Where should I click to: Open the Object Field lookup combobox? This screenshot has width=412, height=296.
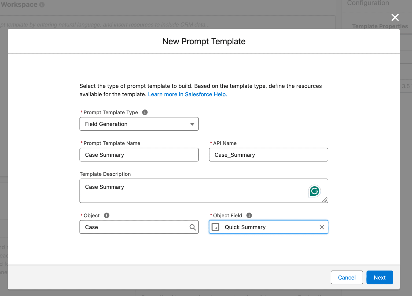[268, 227]
